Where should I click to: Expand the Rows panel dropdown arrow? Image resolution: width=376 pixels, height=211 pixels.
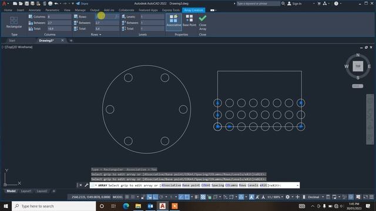(100, 35)
